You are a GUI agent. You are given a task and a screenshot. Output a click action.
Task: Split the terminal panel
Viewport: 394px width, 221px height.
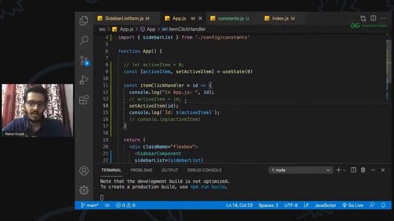point(353,170)
